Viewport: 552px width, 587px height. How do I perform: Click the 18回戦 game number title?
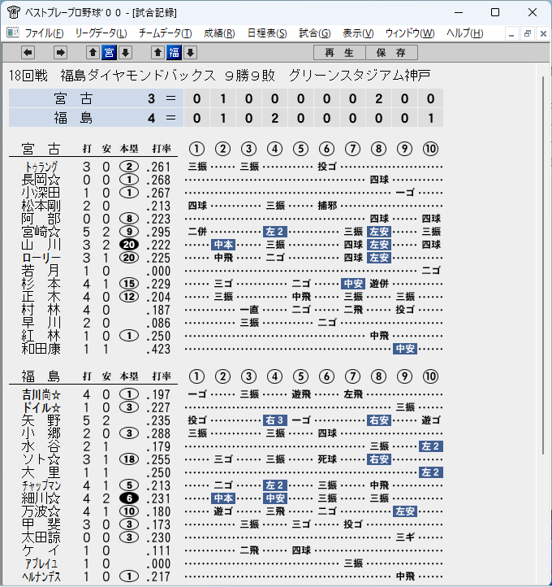(x=28, y=76)
